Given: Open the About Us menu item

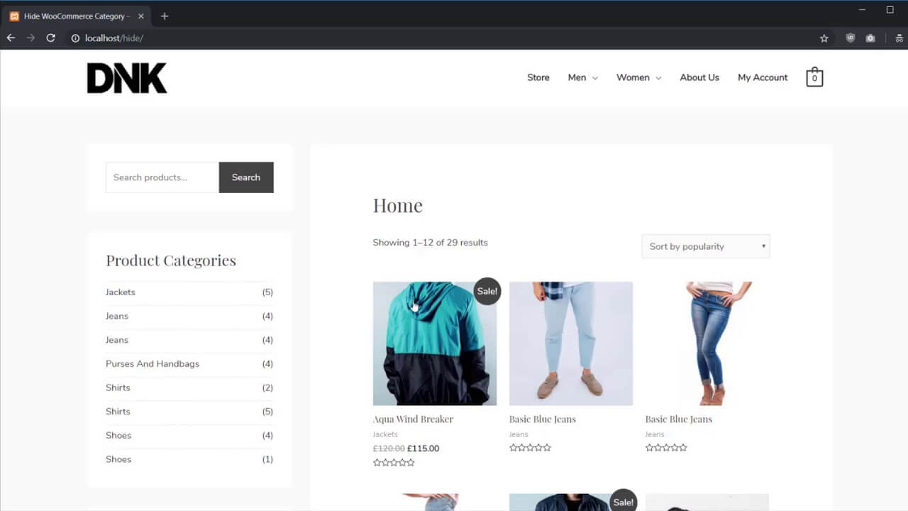Looking at the screenshot, I should pos(699,77).
